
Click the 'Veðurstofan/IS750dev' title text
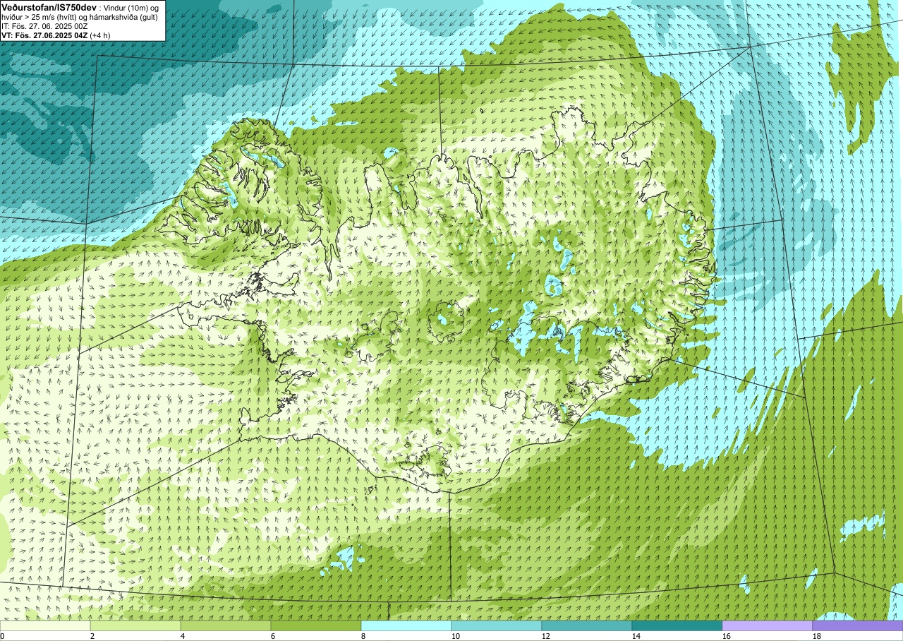pos(49,6)
